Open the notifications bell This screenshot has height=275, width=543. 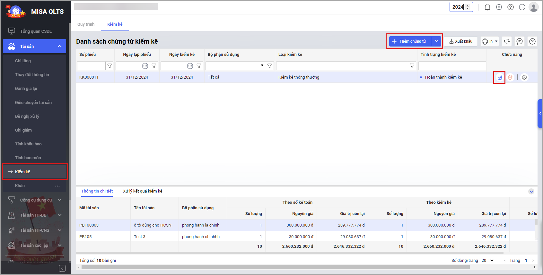pos(487,7)
